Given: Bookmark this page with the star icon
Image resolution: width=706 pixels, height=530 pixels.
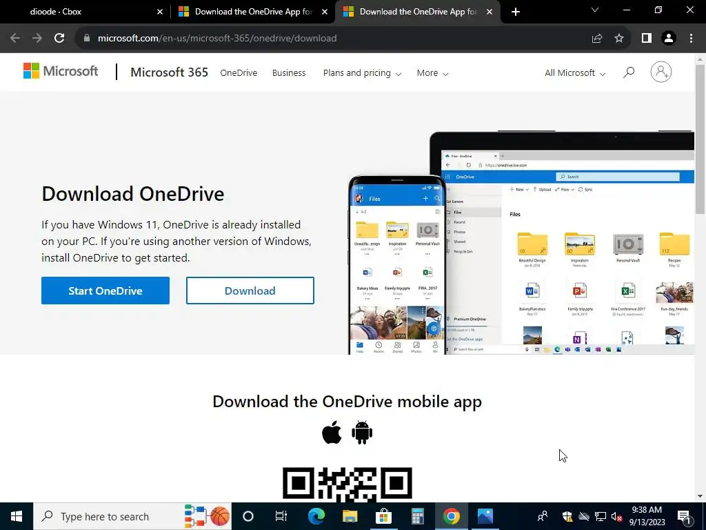Looking at the screenshot, I should click(x=619, y=39).
